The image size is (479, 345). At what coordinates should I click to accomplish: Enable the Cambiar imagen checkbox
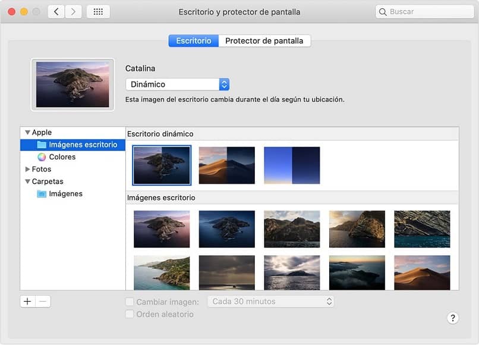[x=130, y=302]
